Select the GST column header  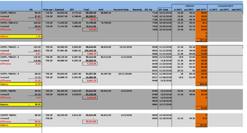click(72, 10)
